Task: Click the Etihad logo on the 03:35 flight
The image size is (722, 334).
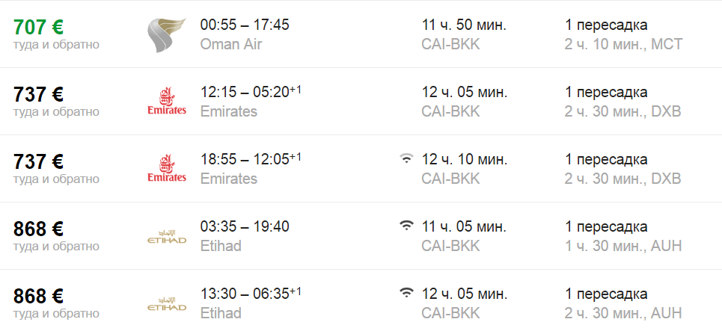Action: [167, 237]
